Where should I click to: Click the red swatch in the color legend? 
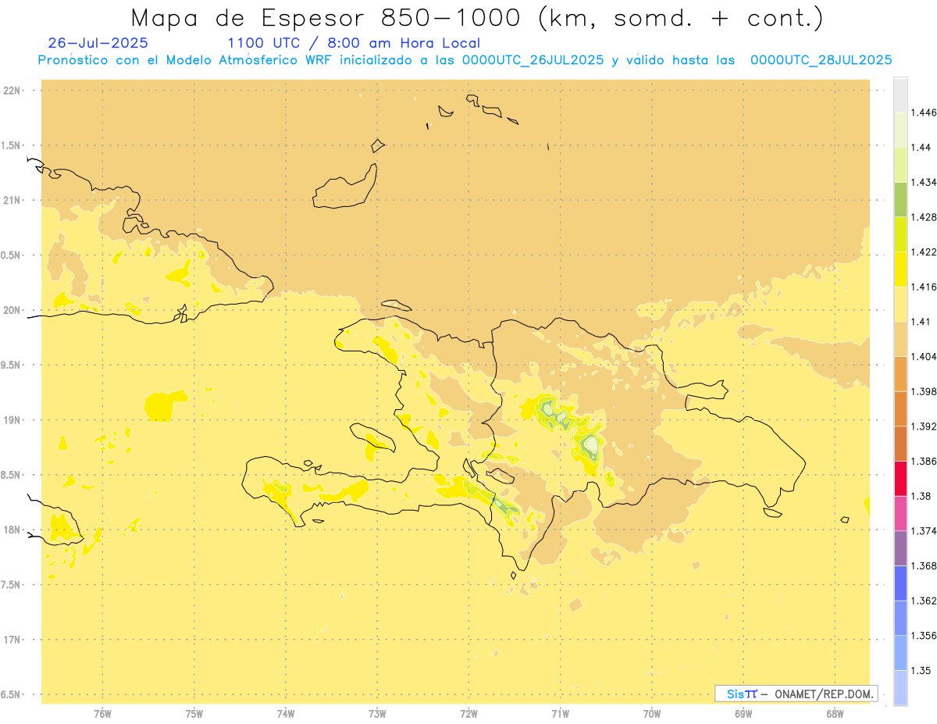pyautogui.click(x=900, y=478)
